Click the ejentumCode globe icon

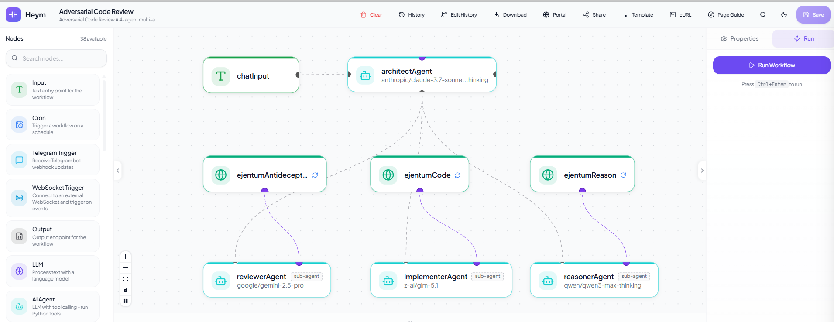388,175
